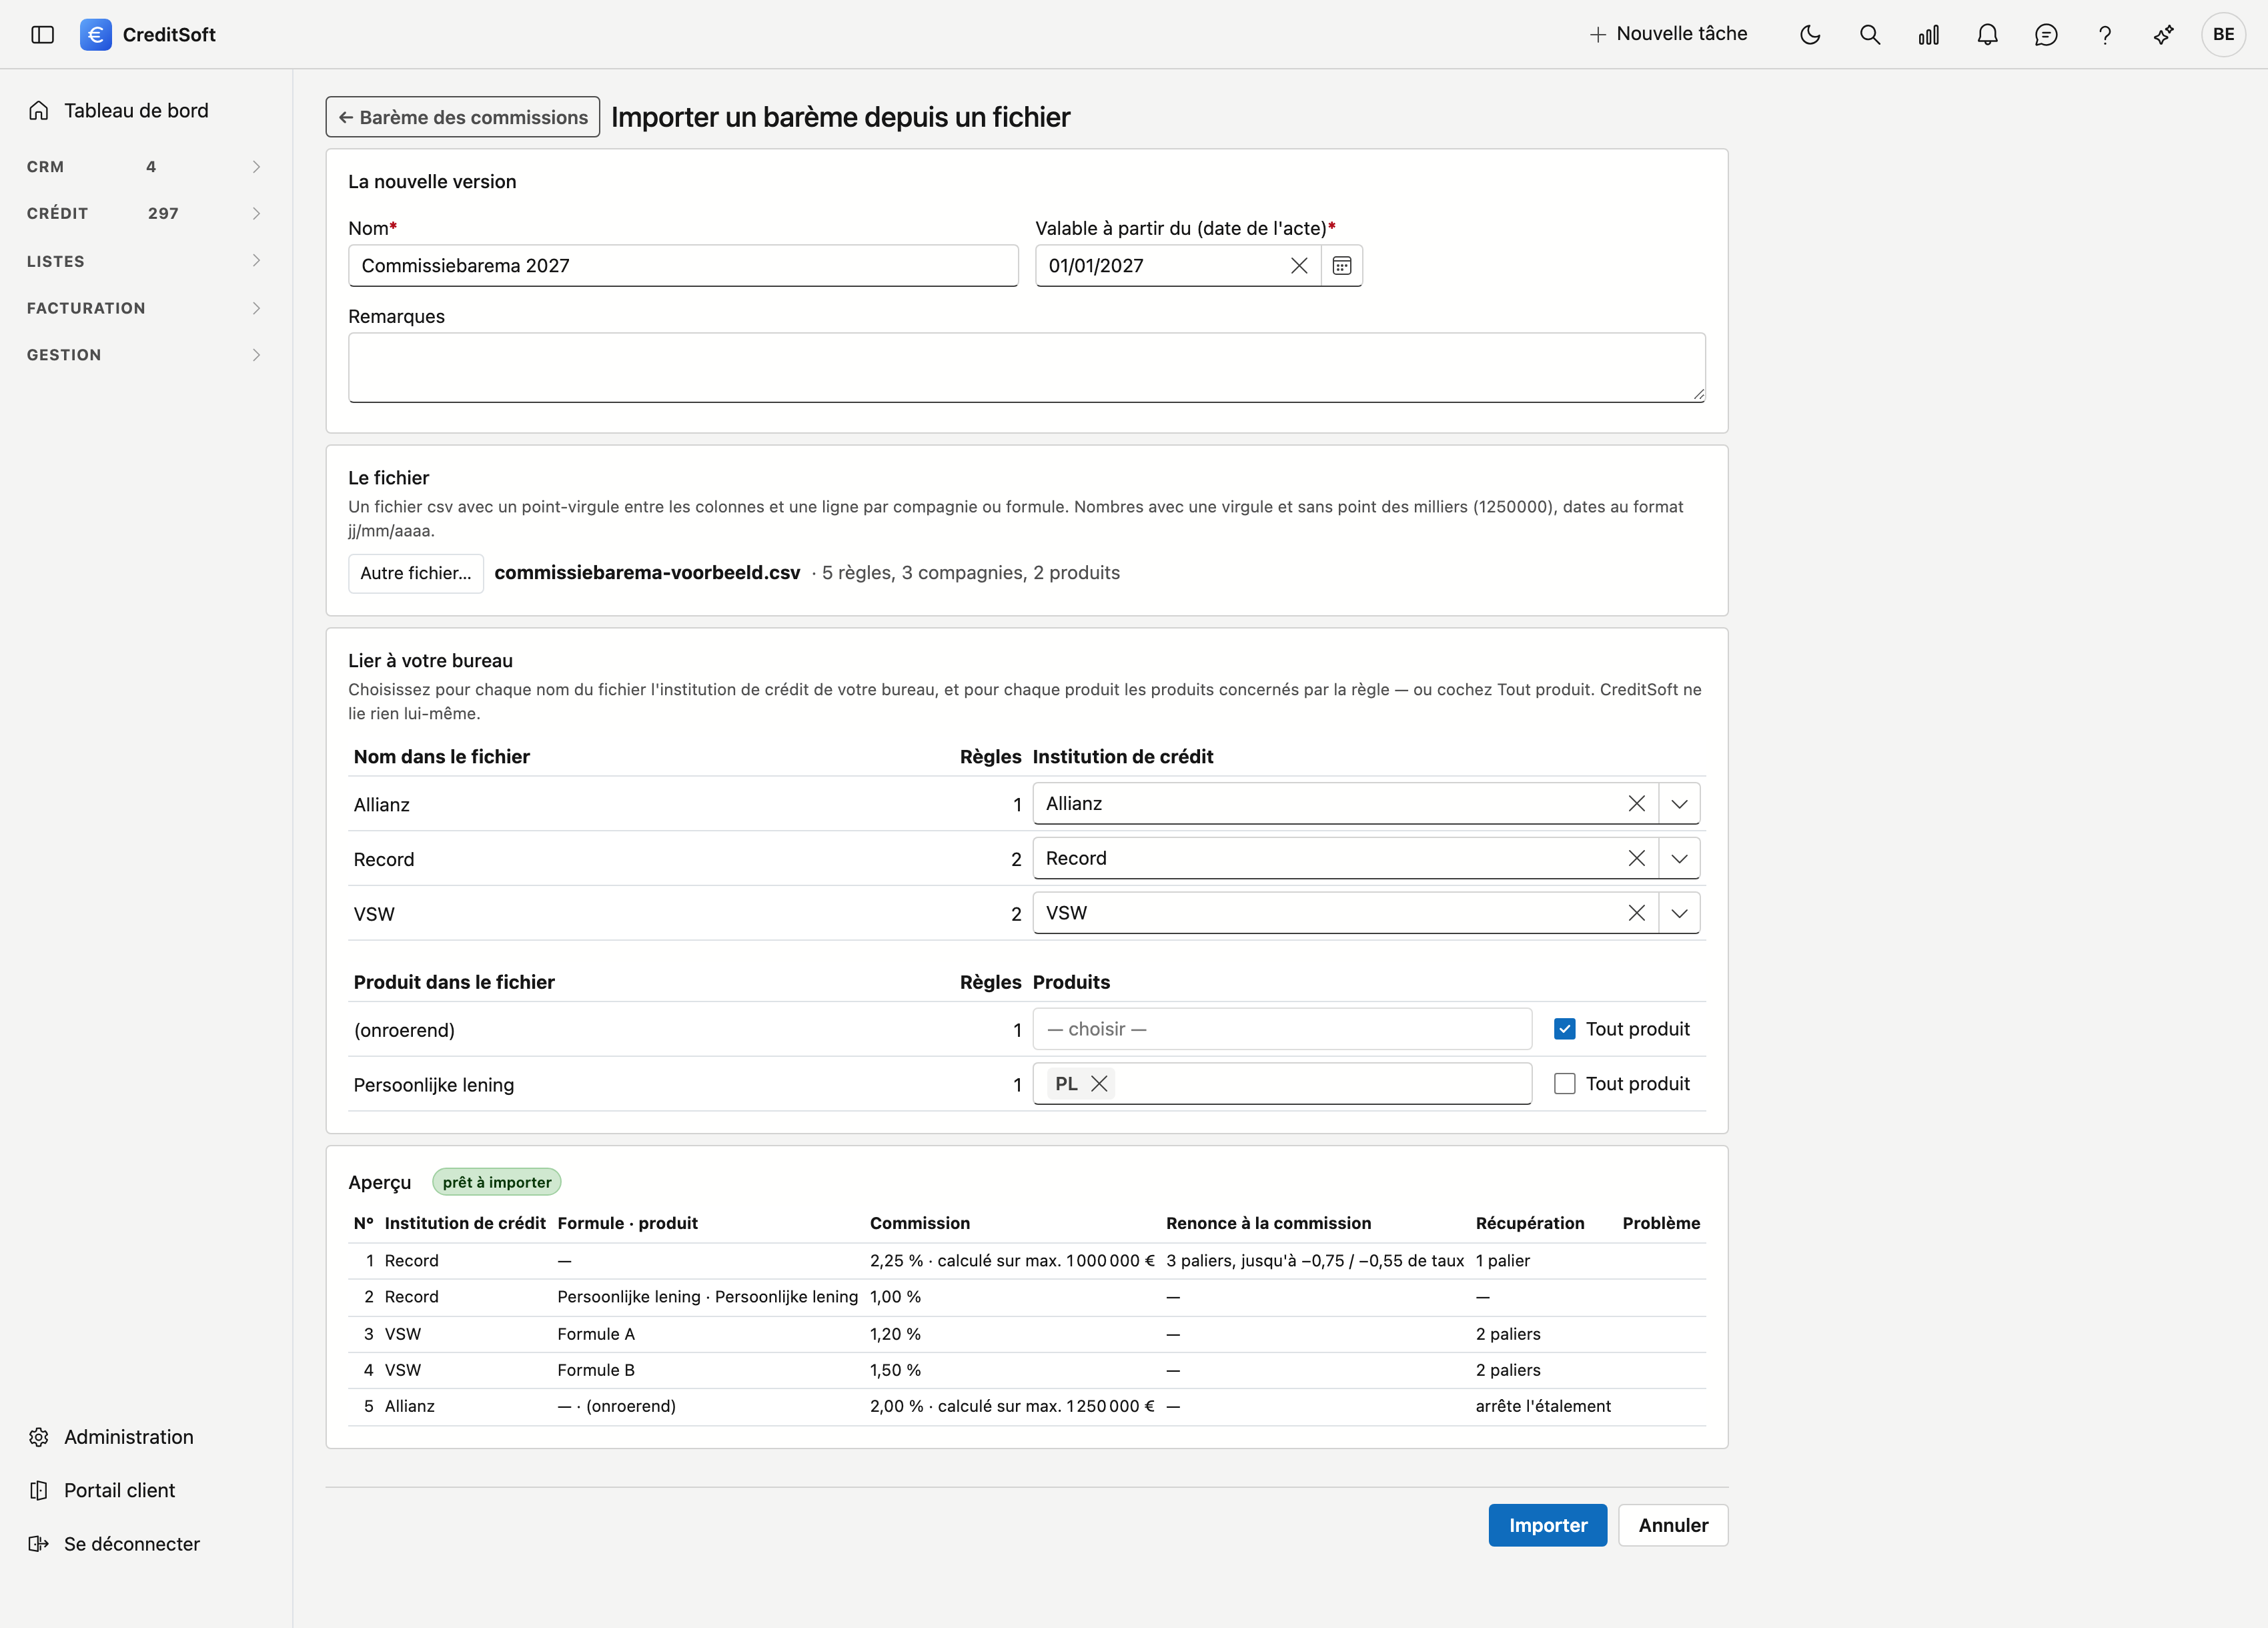Image resolution: width=2268 pixels, height=1628 pixels.
Task: Switch to dark mode moon icon
Action: tap(1810, 35)
